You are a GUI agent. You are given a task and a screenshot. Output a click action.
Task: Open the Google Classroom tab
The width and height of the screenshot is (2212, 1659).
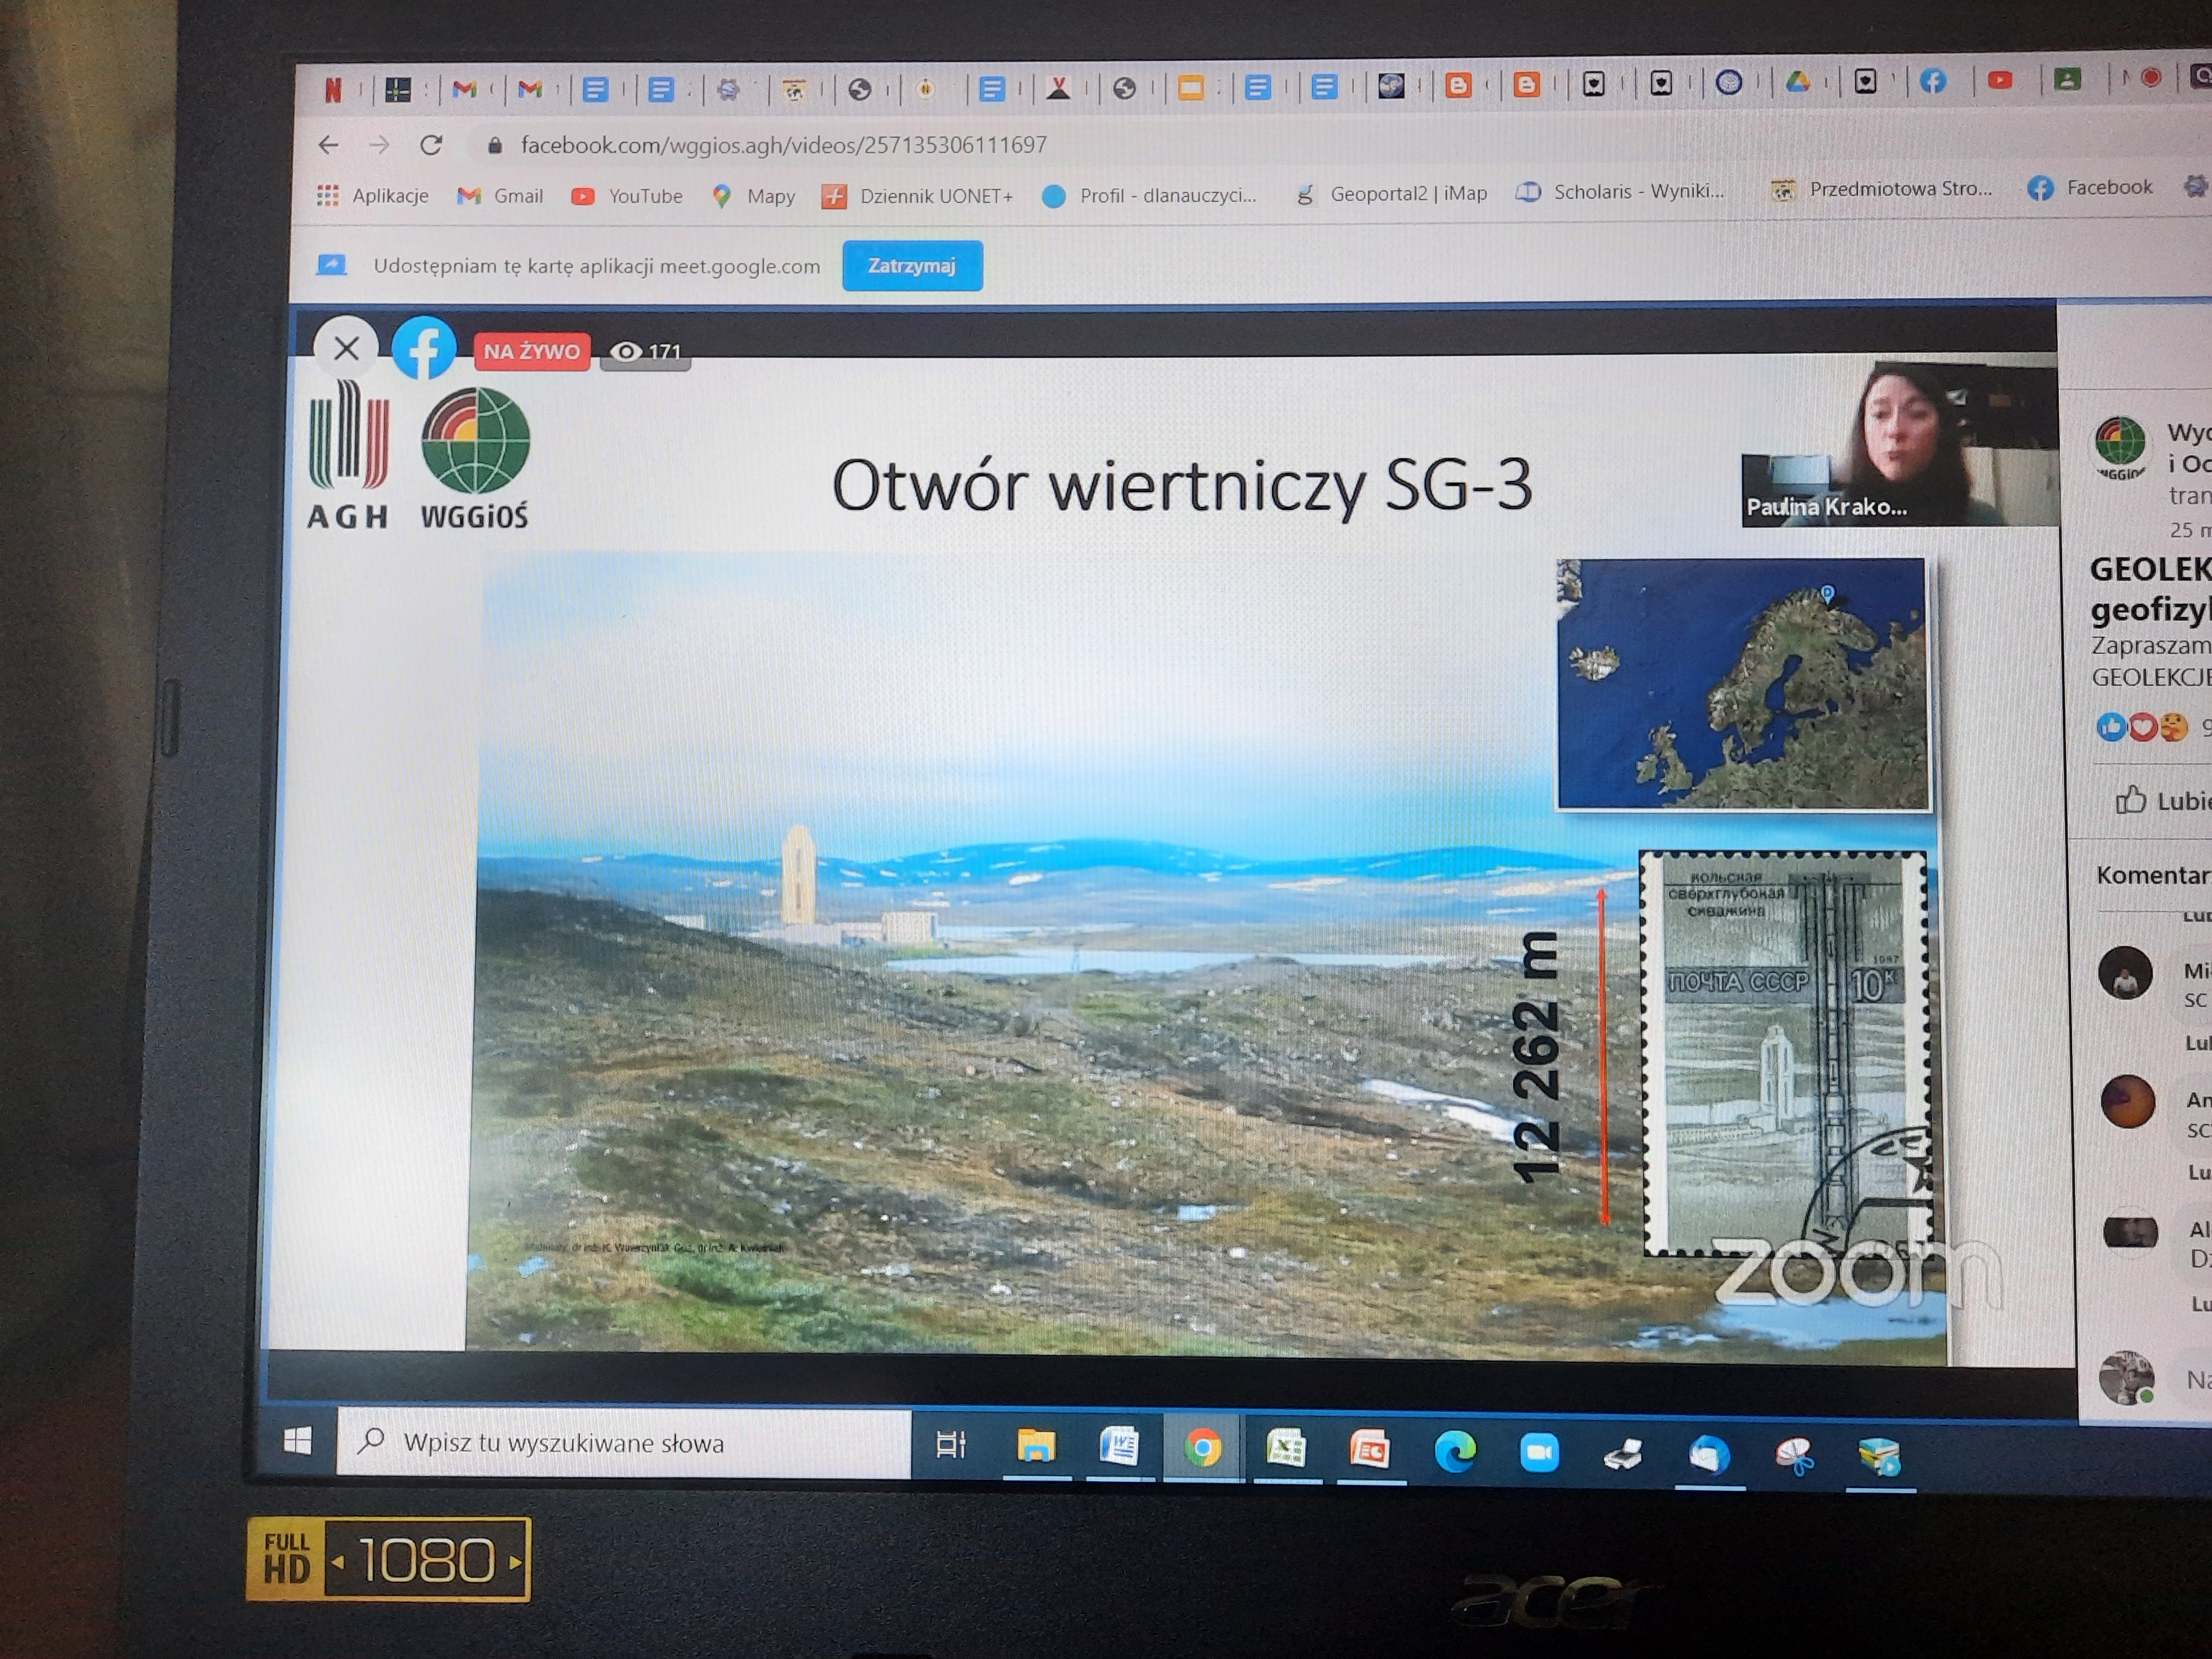2067,79
